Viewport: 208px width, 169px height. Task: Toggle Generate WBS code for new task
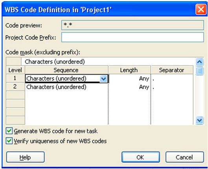click(9, 131)
